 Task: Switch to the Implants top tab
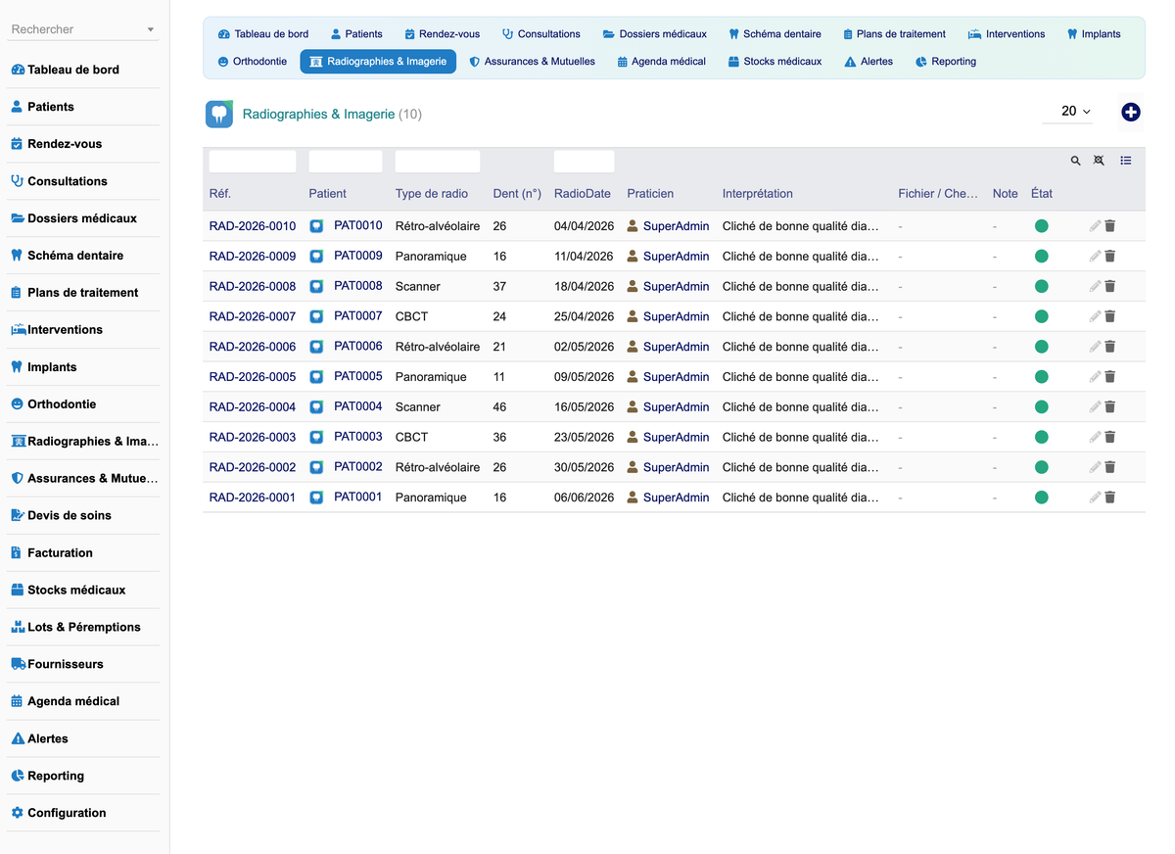(x=1094, y=34)
